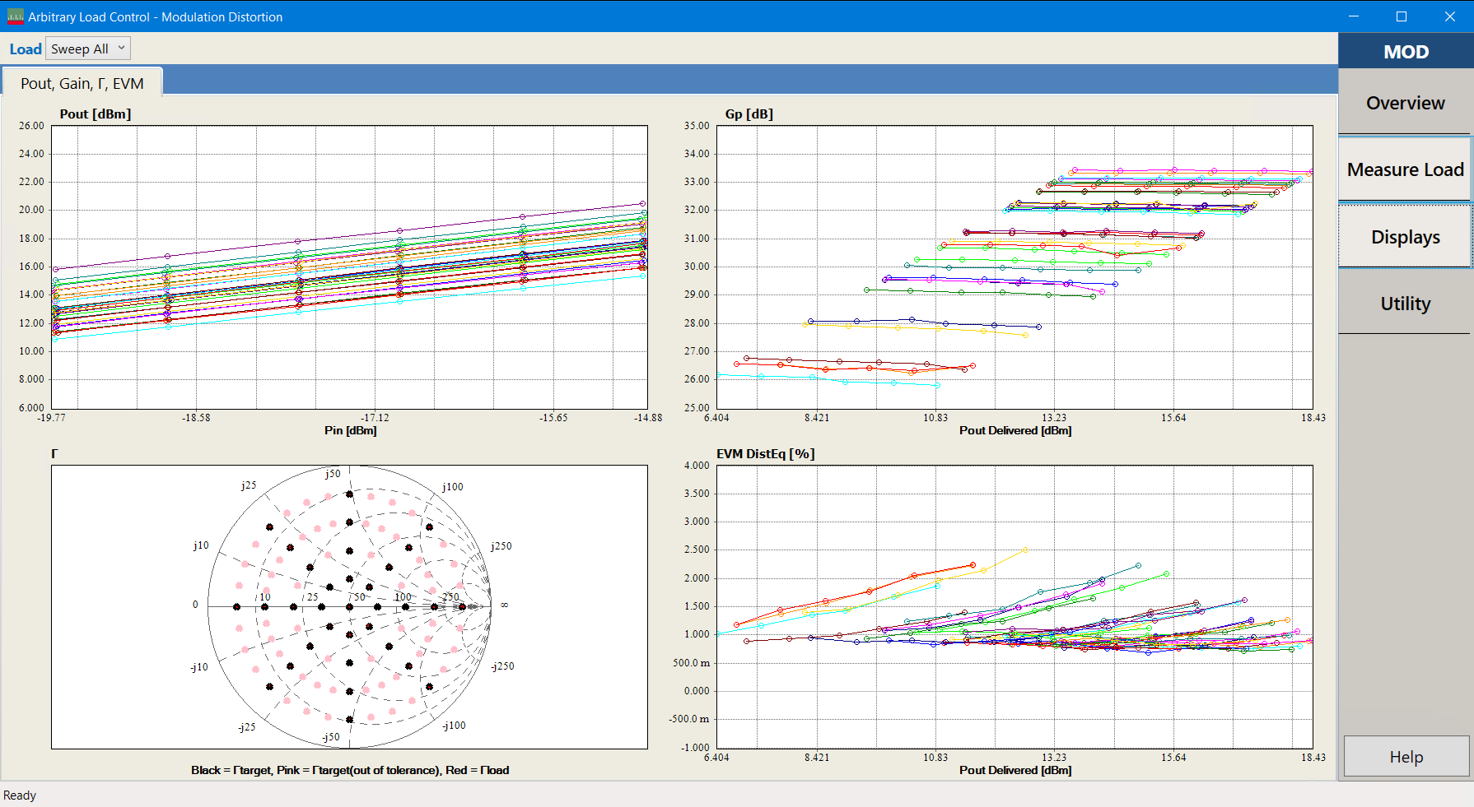Viewport: 1474px width, 807px height.
Task: Click the MOD header in the sidebar
Action: pos(1406,52)
